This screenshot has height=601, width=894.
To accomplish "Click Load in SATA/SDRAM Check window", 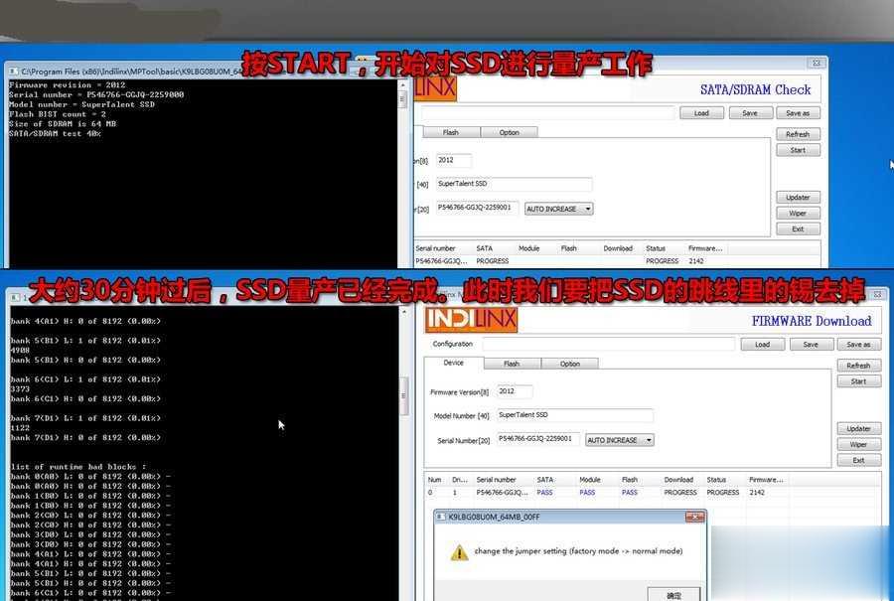I will tap(702, 113).
